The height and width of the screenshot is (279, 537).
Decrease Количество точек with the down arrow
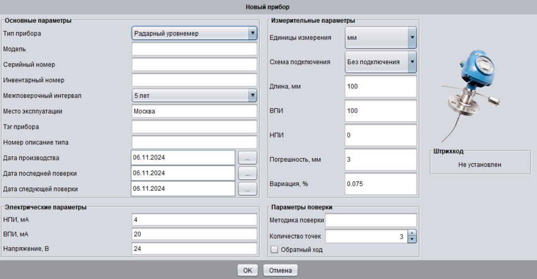(412, 239)
